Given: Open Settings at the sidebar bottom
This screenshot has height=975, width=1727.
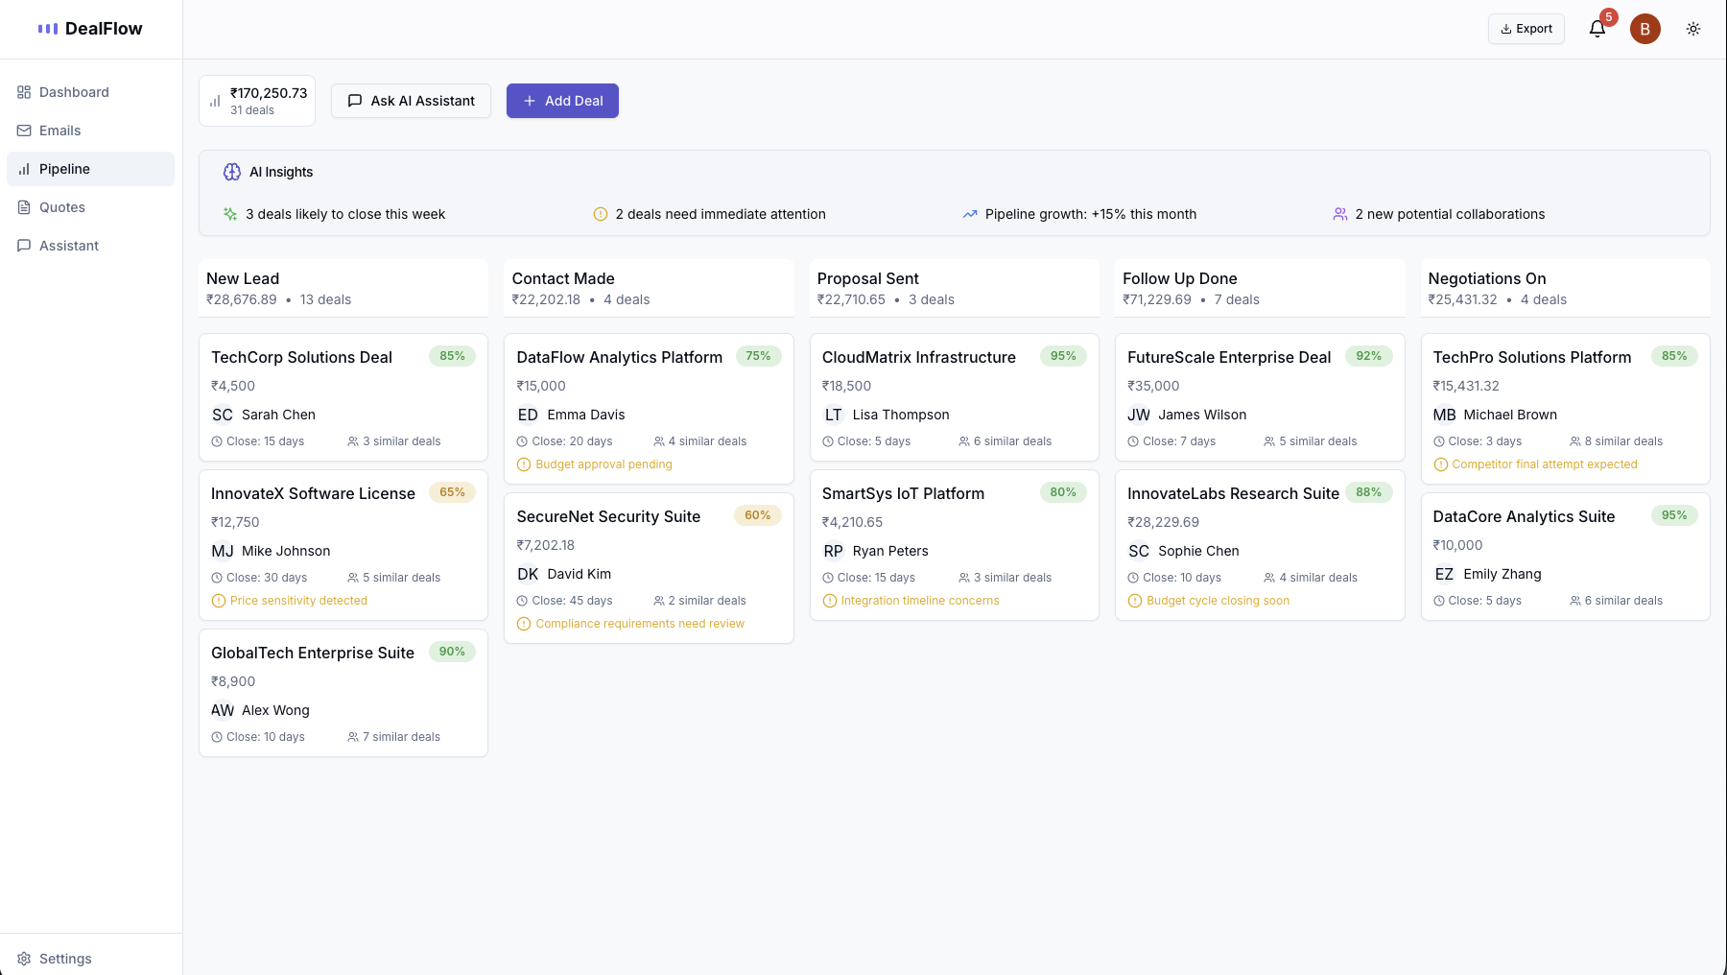Looking at the screenshot, I should [65, 959].
